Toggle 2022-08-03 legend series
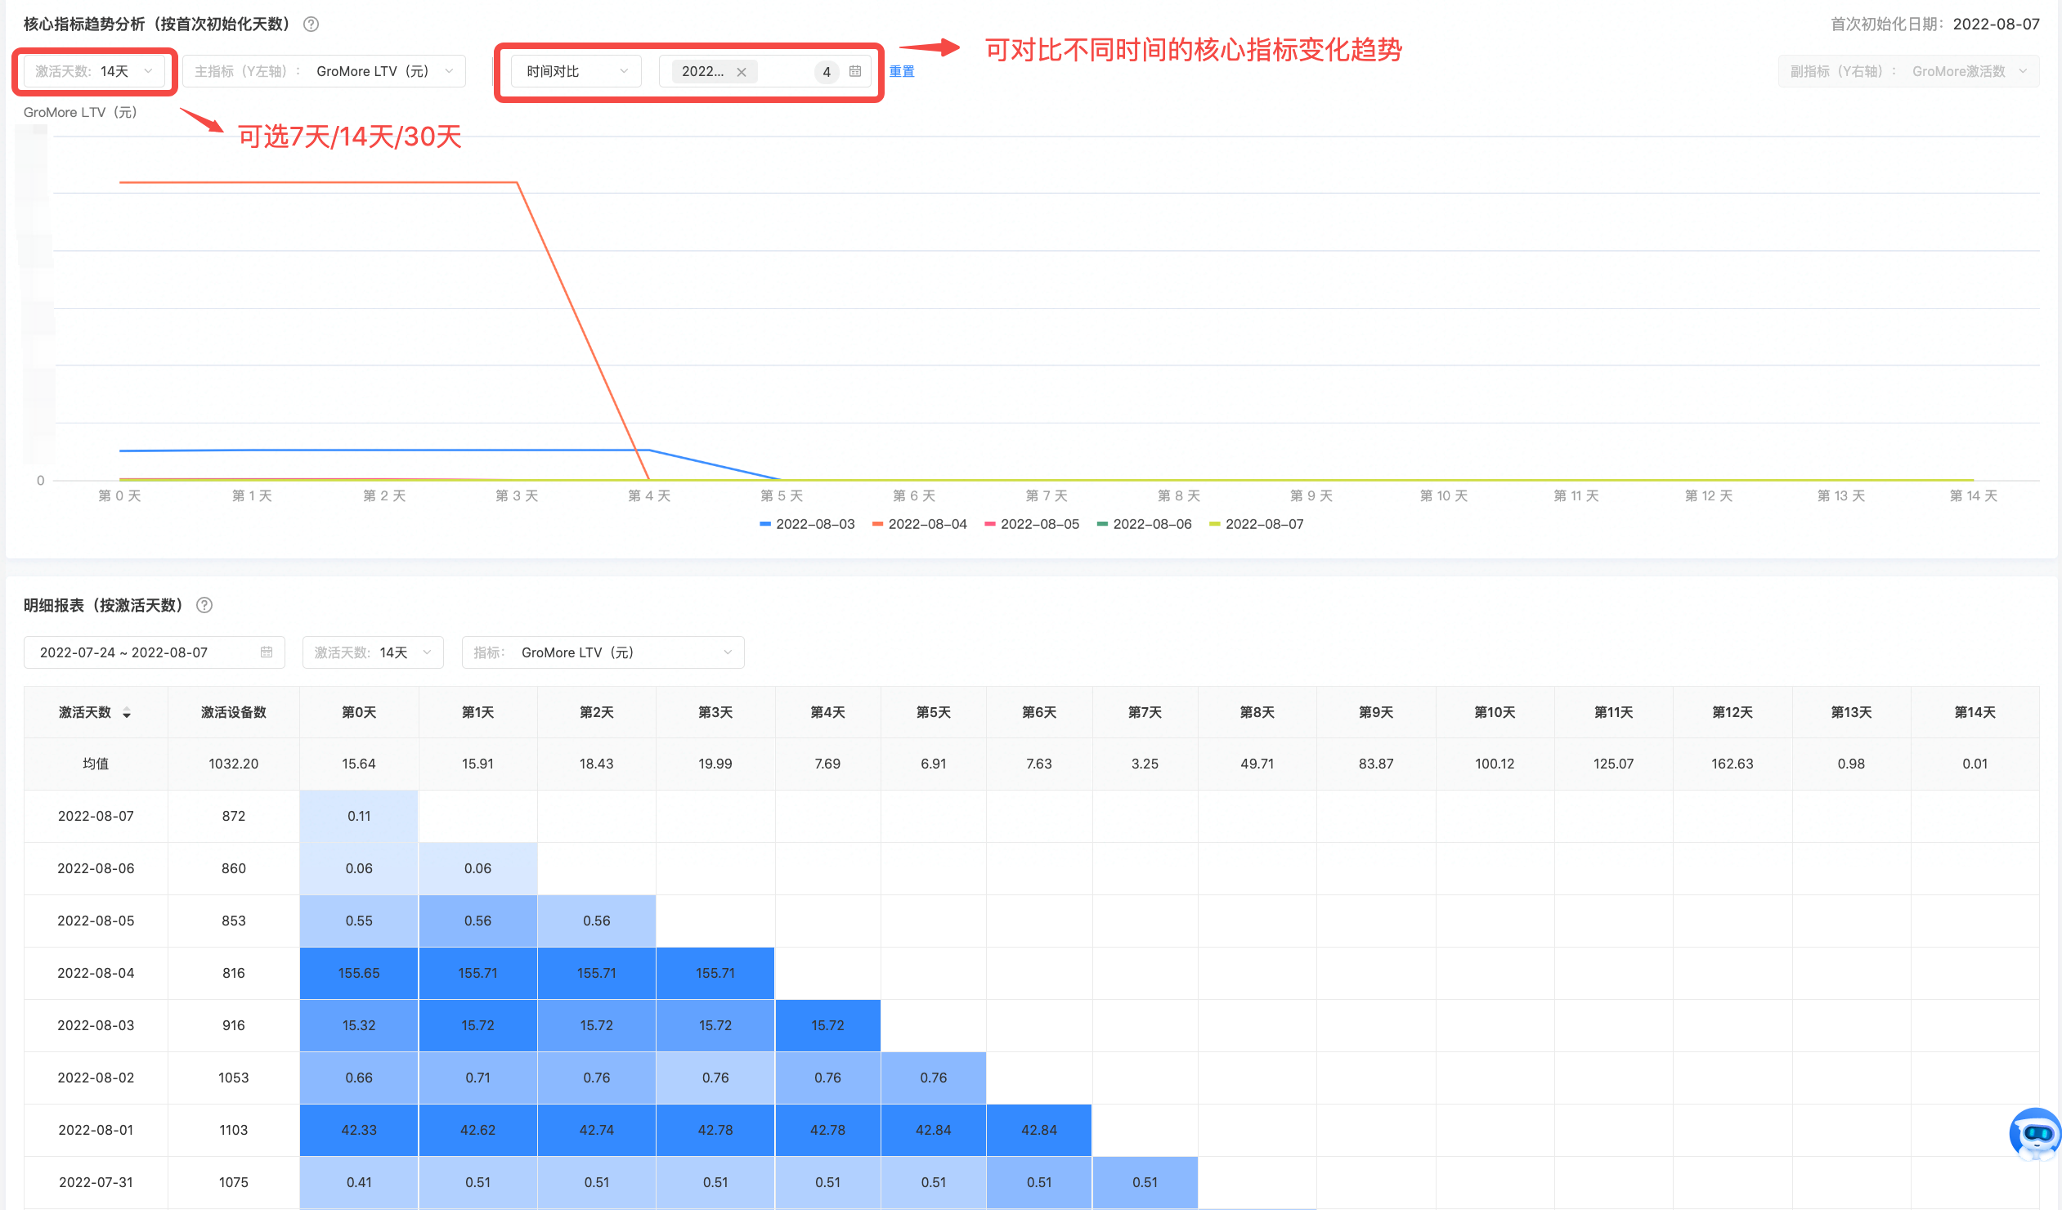 coord(807,523)
